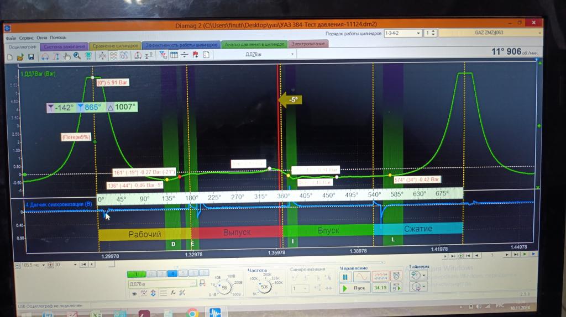The width and height of the screenshot is (566, 317).
Task: Open the Сервис menu
Action: click(27, 38)
